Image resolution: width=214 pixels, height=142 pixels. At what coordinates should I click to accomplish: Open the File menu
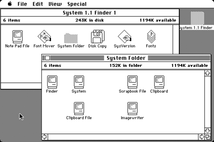22,4
